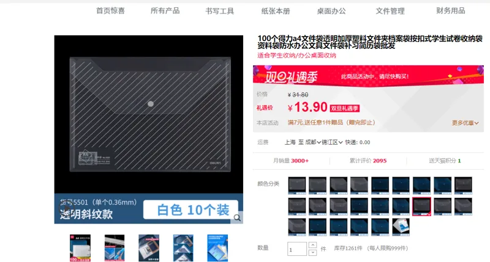
Task: Open the 财务用品 category
Action: tap(451, 11)
